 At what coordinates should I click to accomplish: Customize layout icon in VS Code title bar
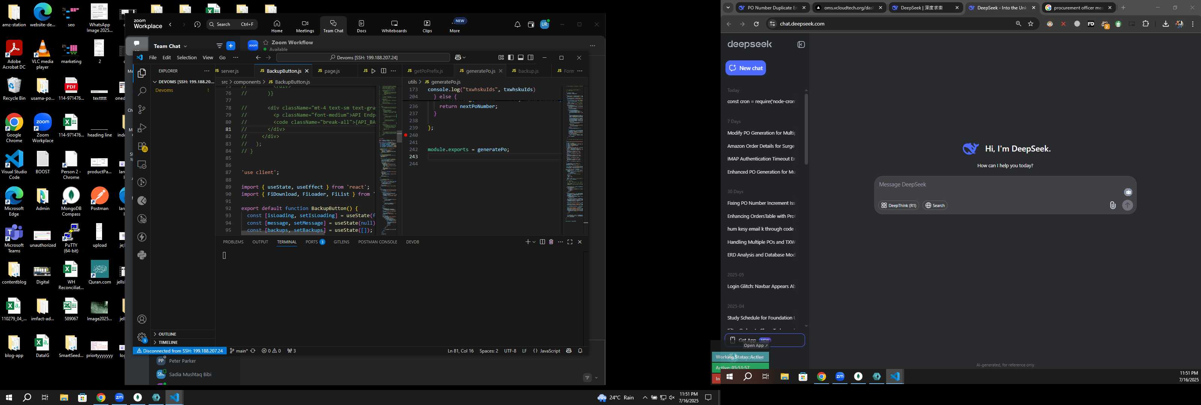point(501,57)
